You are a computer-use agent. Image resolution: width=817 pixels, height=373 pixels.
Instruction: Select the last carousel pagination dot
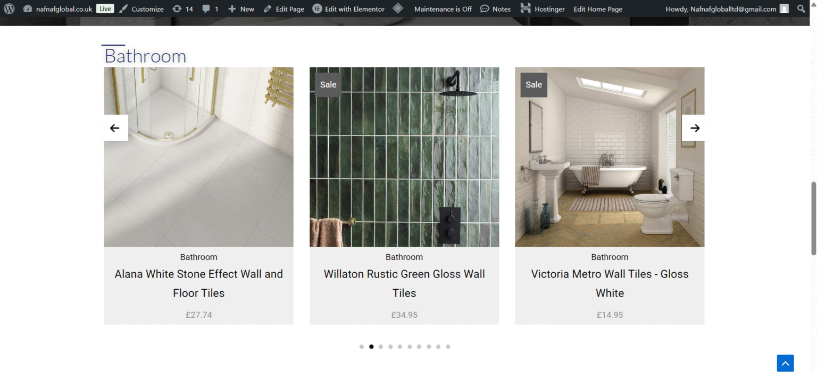(x=448, y=346)
